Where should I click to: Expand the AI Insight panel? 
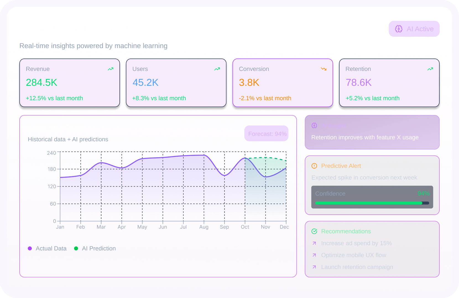[x=372, y=132]
